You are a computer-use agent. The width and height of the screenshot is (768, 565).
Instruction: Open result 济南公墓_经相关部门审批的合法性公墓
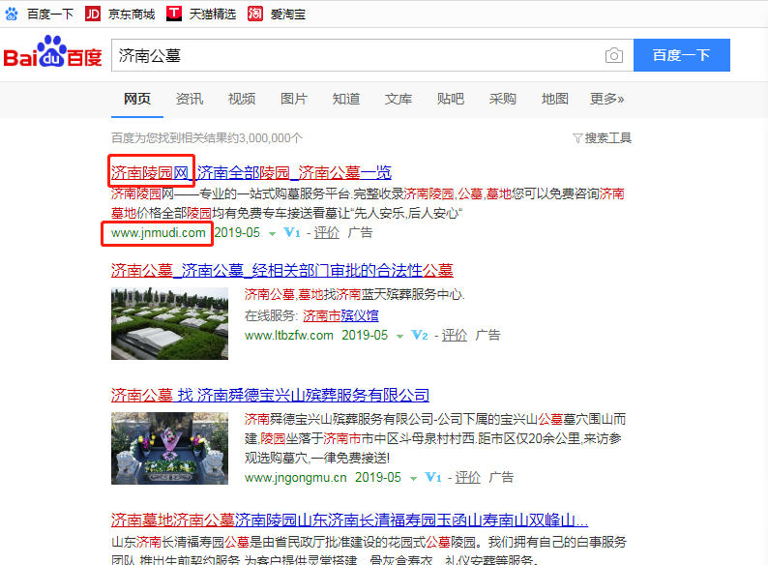coord(282,270)
